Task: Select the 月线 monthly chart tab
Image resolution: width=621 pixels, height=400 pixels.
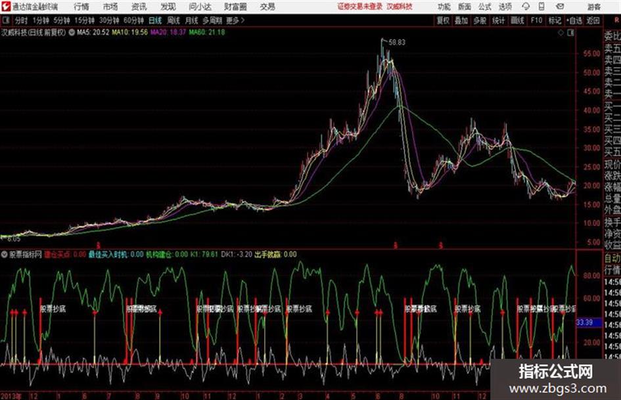Action: (191, 20)
